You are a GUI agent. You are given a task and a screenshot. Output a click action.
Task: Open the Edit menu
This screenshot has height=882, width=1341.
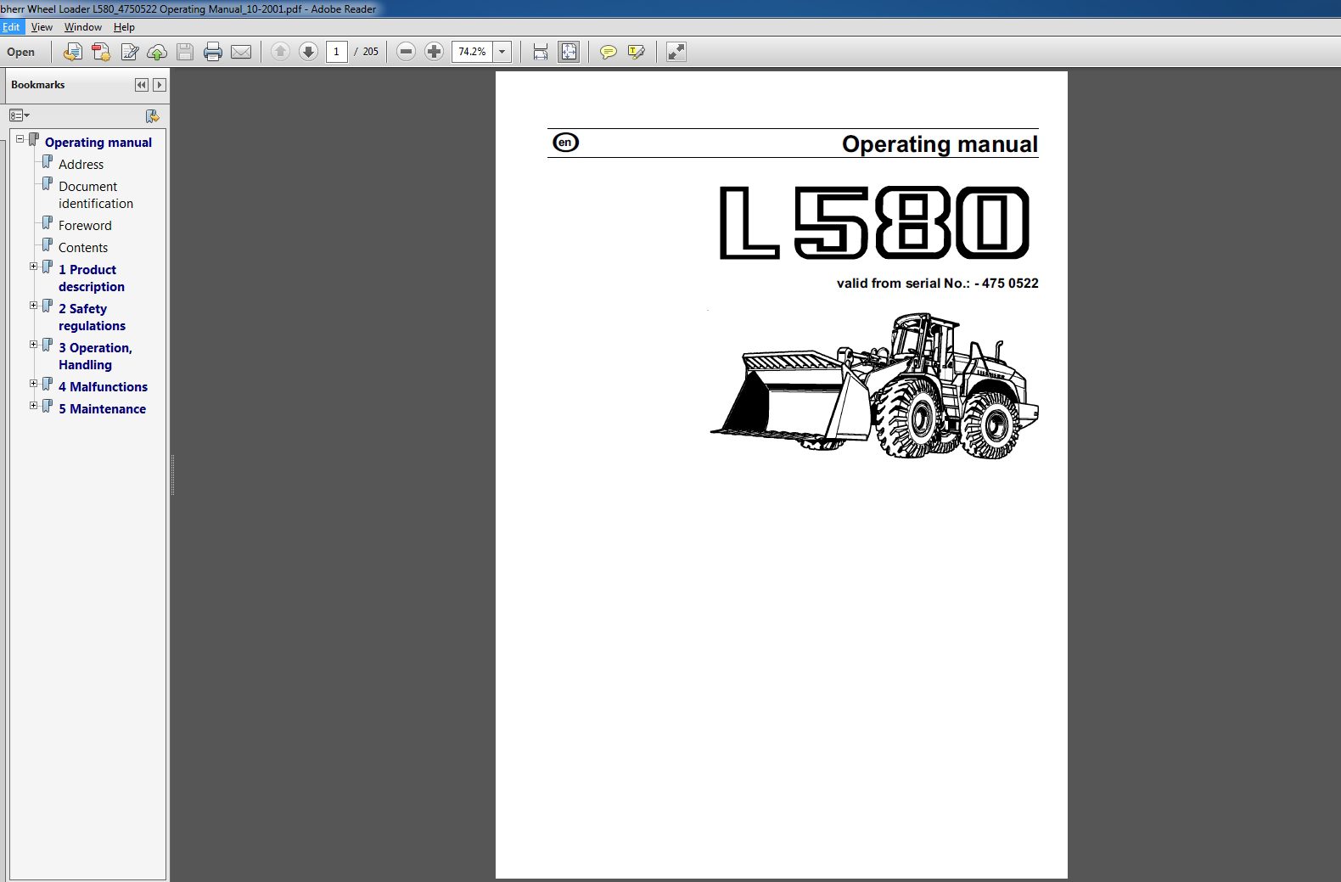[x=11, y=27]
